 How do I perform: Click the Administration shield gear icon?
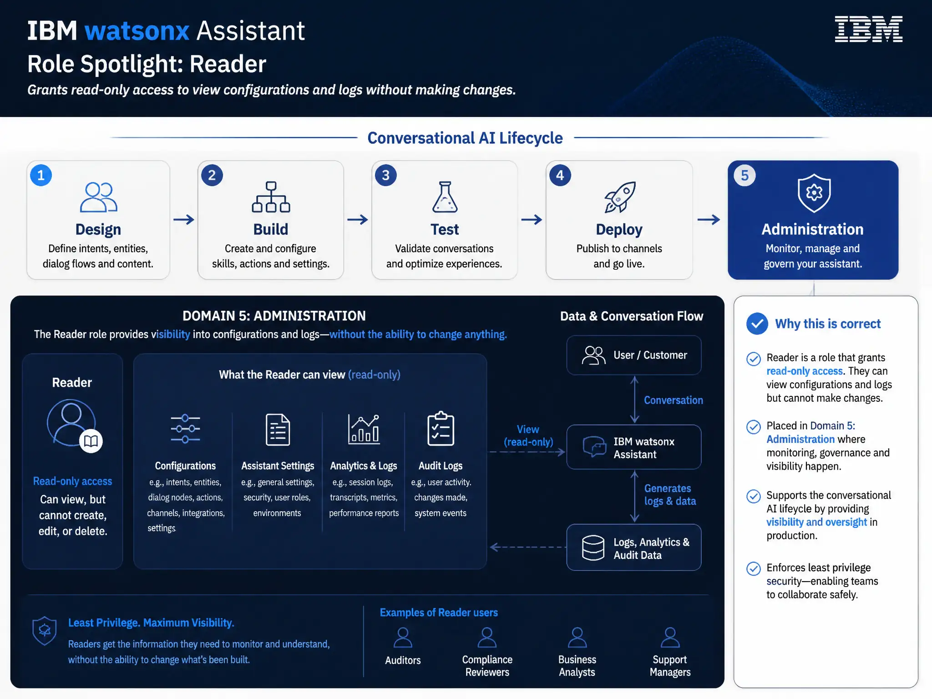click(x=814, y=193)
